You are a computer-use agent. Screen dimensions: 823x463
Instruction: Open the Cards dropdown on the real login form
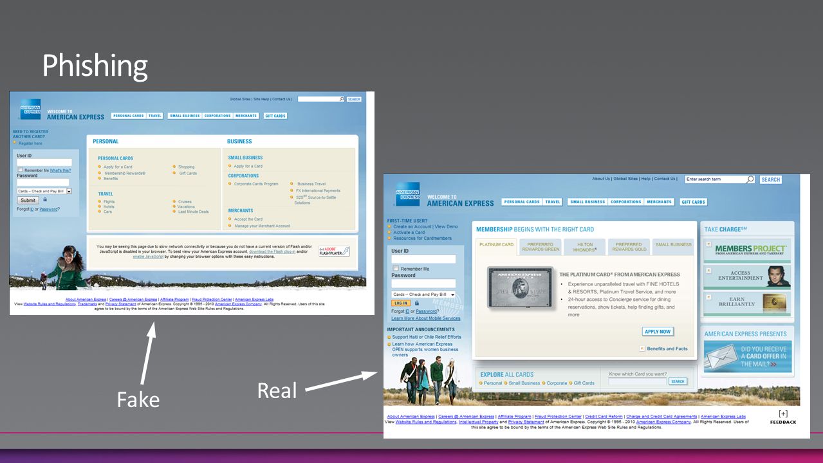point(423,295)
